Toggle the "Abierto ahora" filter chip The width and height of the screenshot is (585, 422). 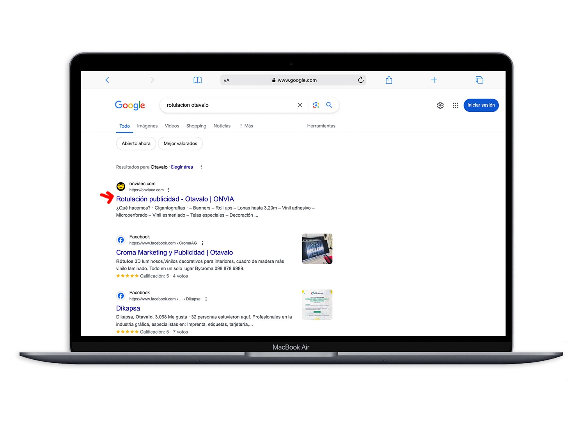coord(136,143)
